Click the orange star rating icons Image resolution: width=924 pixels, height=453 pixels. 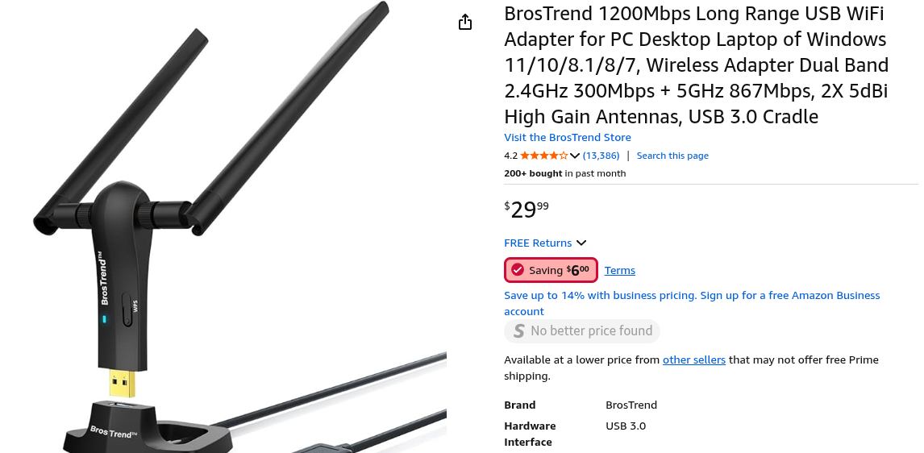click(x=543, y=156)
